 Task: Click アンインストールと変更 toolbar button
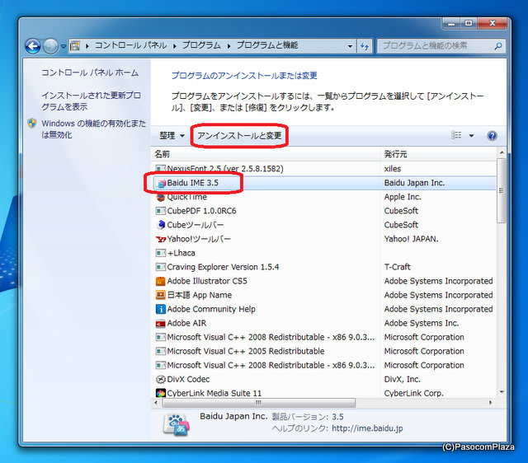pos(239,136)
